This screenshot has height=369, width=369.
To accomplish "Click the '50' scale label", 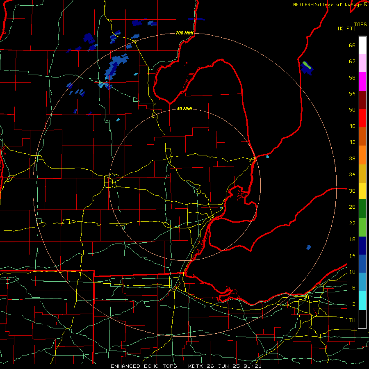I will [352, 110].
